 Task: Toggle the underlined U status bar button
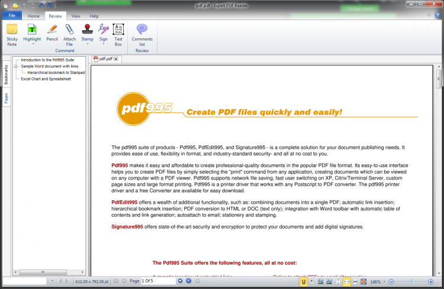pos(304,282)
